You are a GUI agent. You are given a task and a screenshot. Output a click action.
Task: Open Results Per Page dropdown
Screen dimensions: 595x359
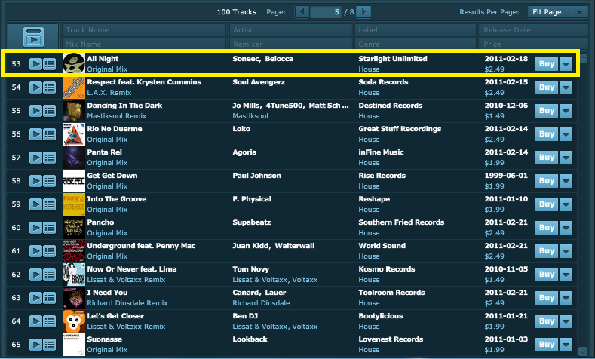point(557,12)
